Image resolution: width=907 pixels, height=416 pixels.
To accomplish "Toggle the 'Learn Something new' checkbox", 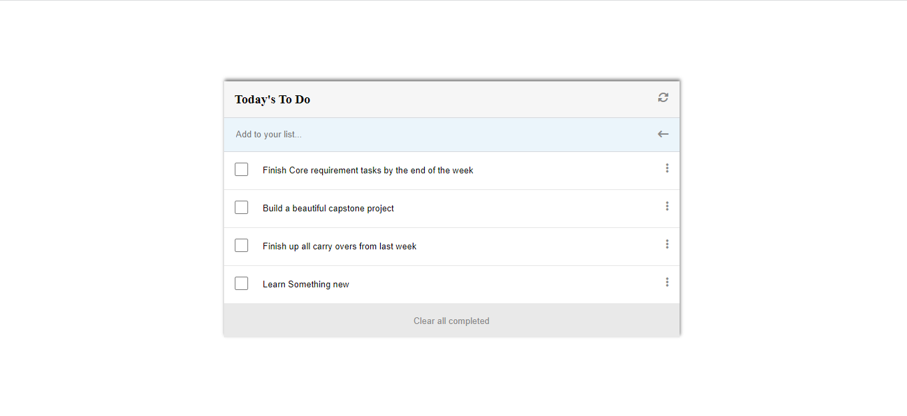I will 241,283.
